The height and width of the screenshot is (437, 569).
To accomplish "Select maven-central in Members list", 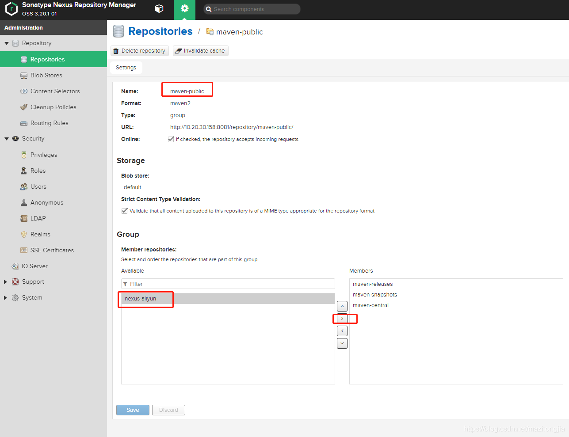I will click(x=456, y=305).
